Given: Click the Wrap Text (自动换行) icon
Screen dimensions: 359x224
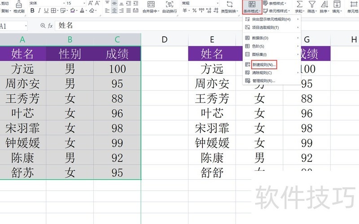Looking at the screenshot, I should pyautogui.click(x=169, y=7).
